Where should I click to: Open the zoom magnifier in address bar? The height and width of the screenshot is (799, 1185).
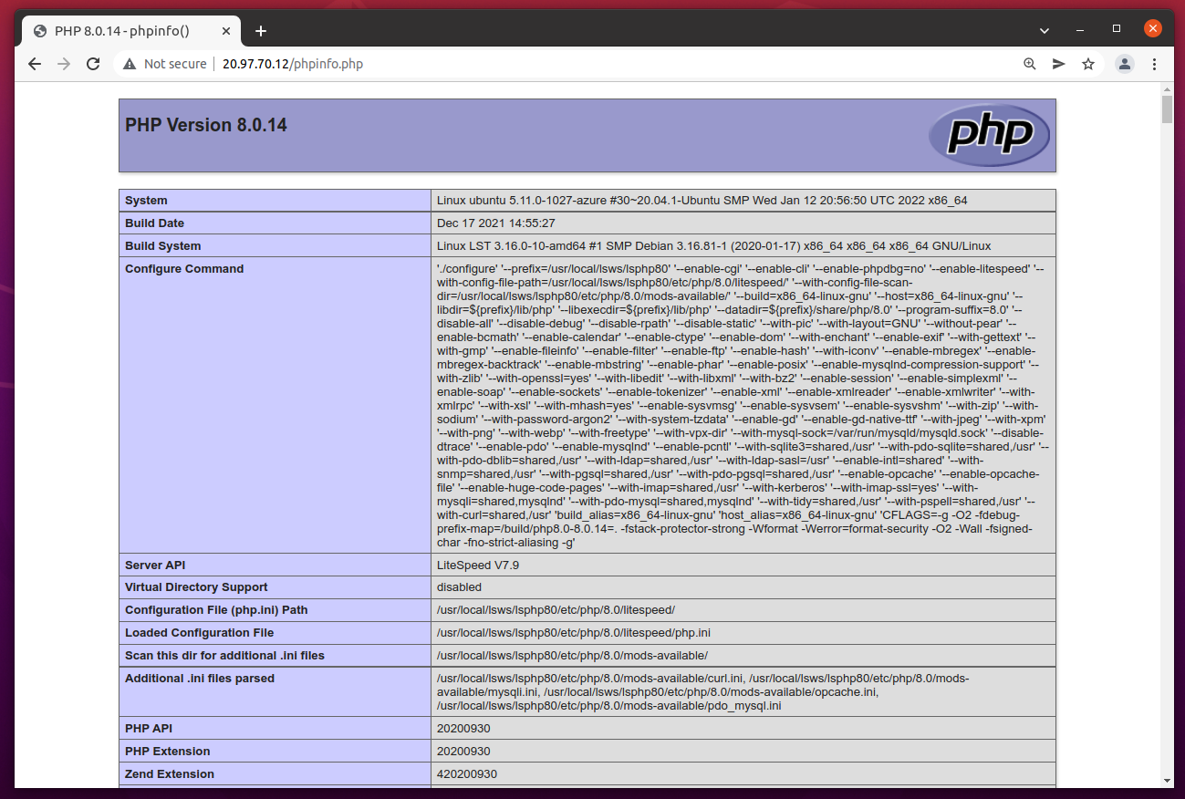[x=1030, y=64]
